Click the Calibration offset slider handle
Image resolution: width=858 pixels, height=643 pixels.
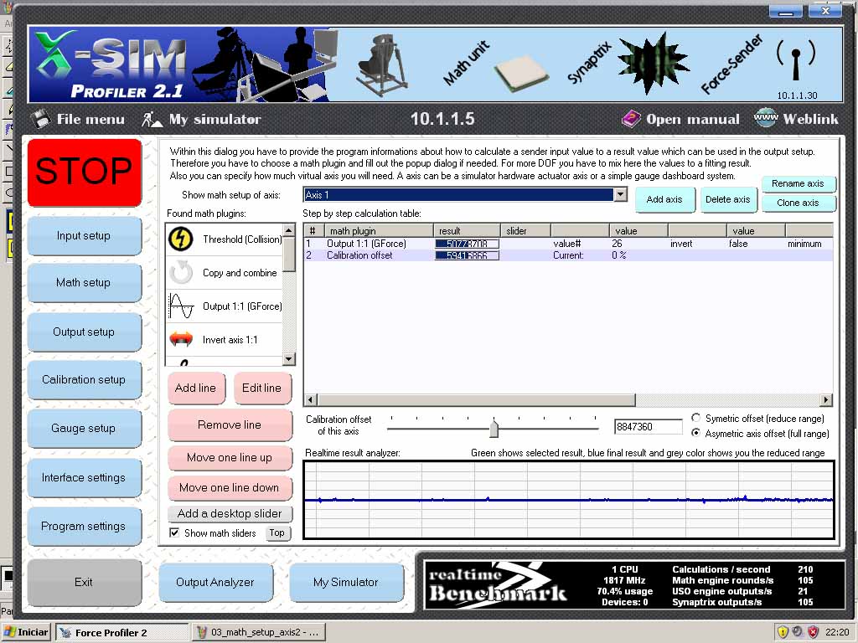494,428
